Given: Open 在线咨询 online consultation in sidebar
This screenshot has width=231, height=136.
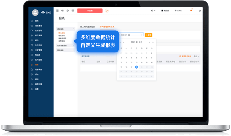Looking at the screenshot, I should [38, 31].
